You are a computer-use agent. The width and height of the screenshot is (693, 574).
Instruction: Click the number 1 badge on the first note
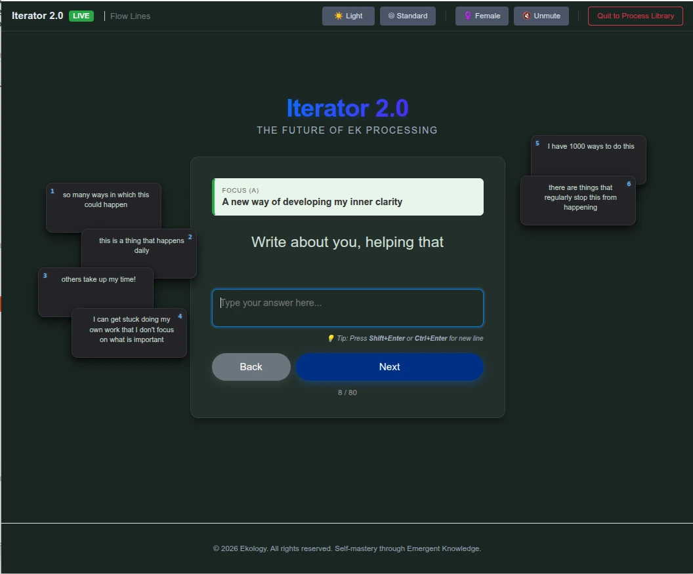[52, 191]
